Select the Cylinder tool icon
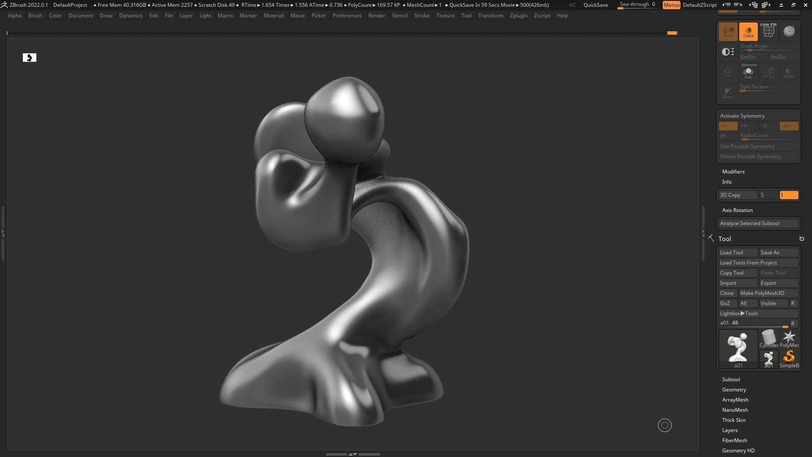Viewport: 812px width, 457px height. coord(768,339)
